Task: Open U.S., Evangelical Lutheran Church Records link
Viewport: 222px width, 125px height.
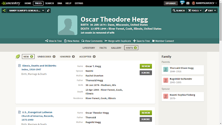Action: (38, 116)
